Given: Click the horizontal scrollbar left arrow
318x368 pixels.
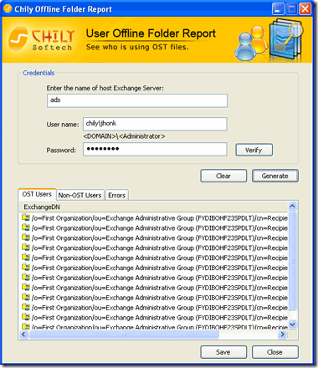Looking at the screenshot, I should point(23,334).
